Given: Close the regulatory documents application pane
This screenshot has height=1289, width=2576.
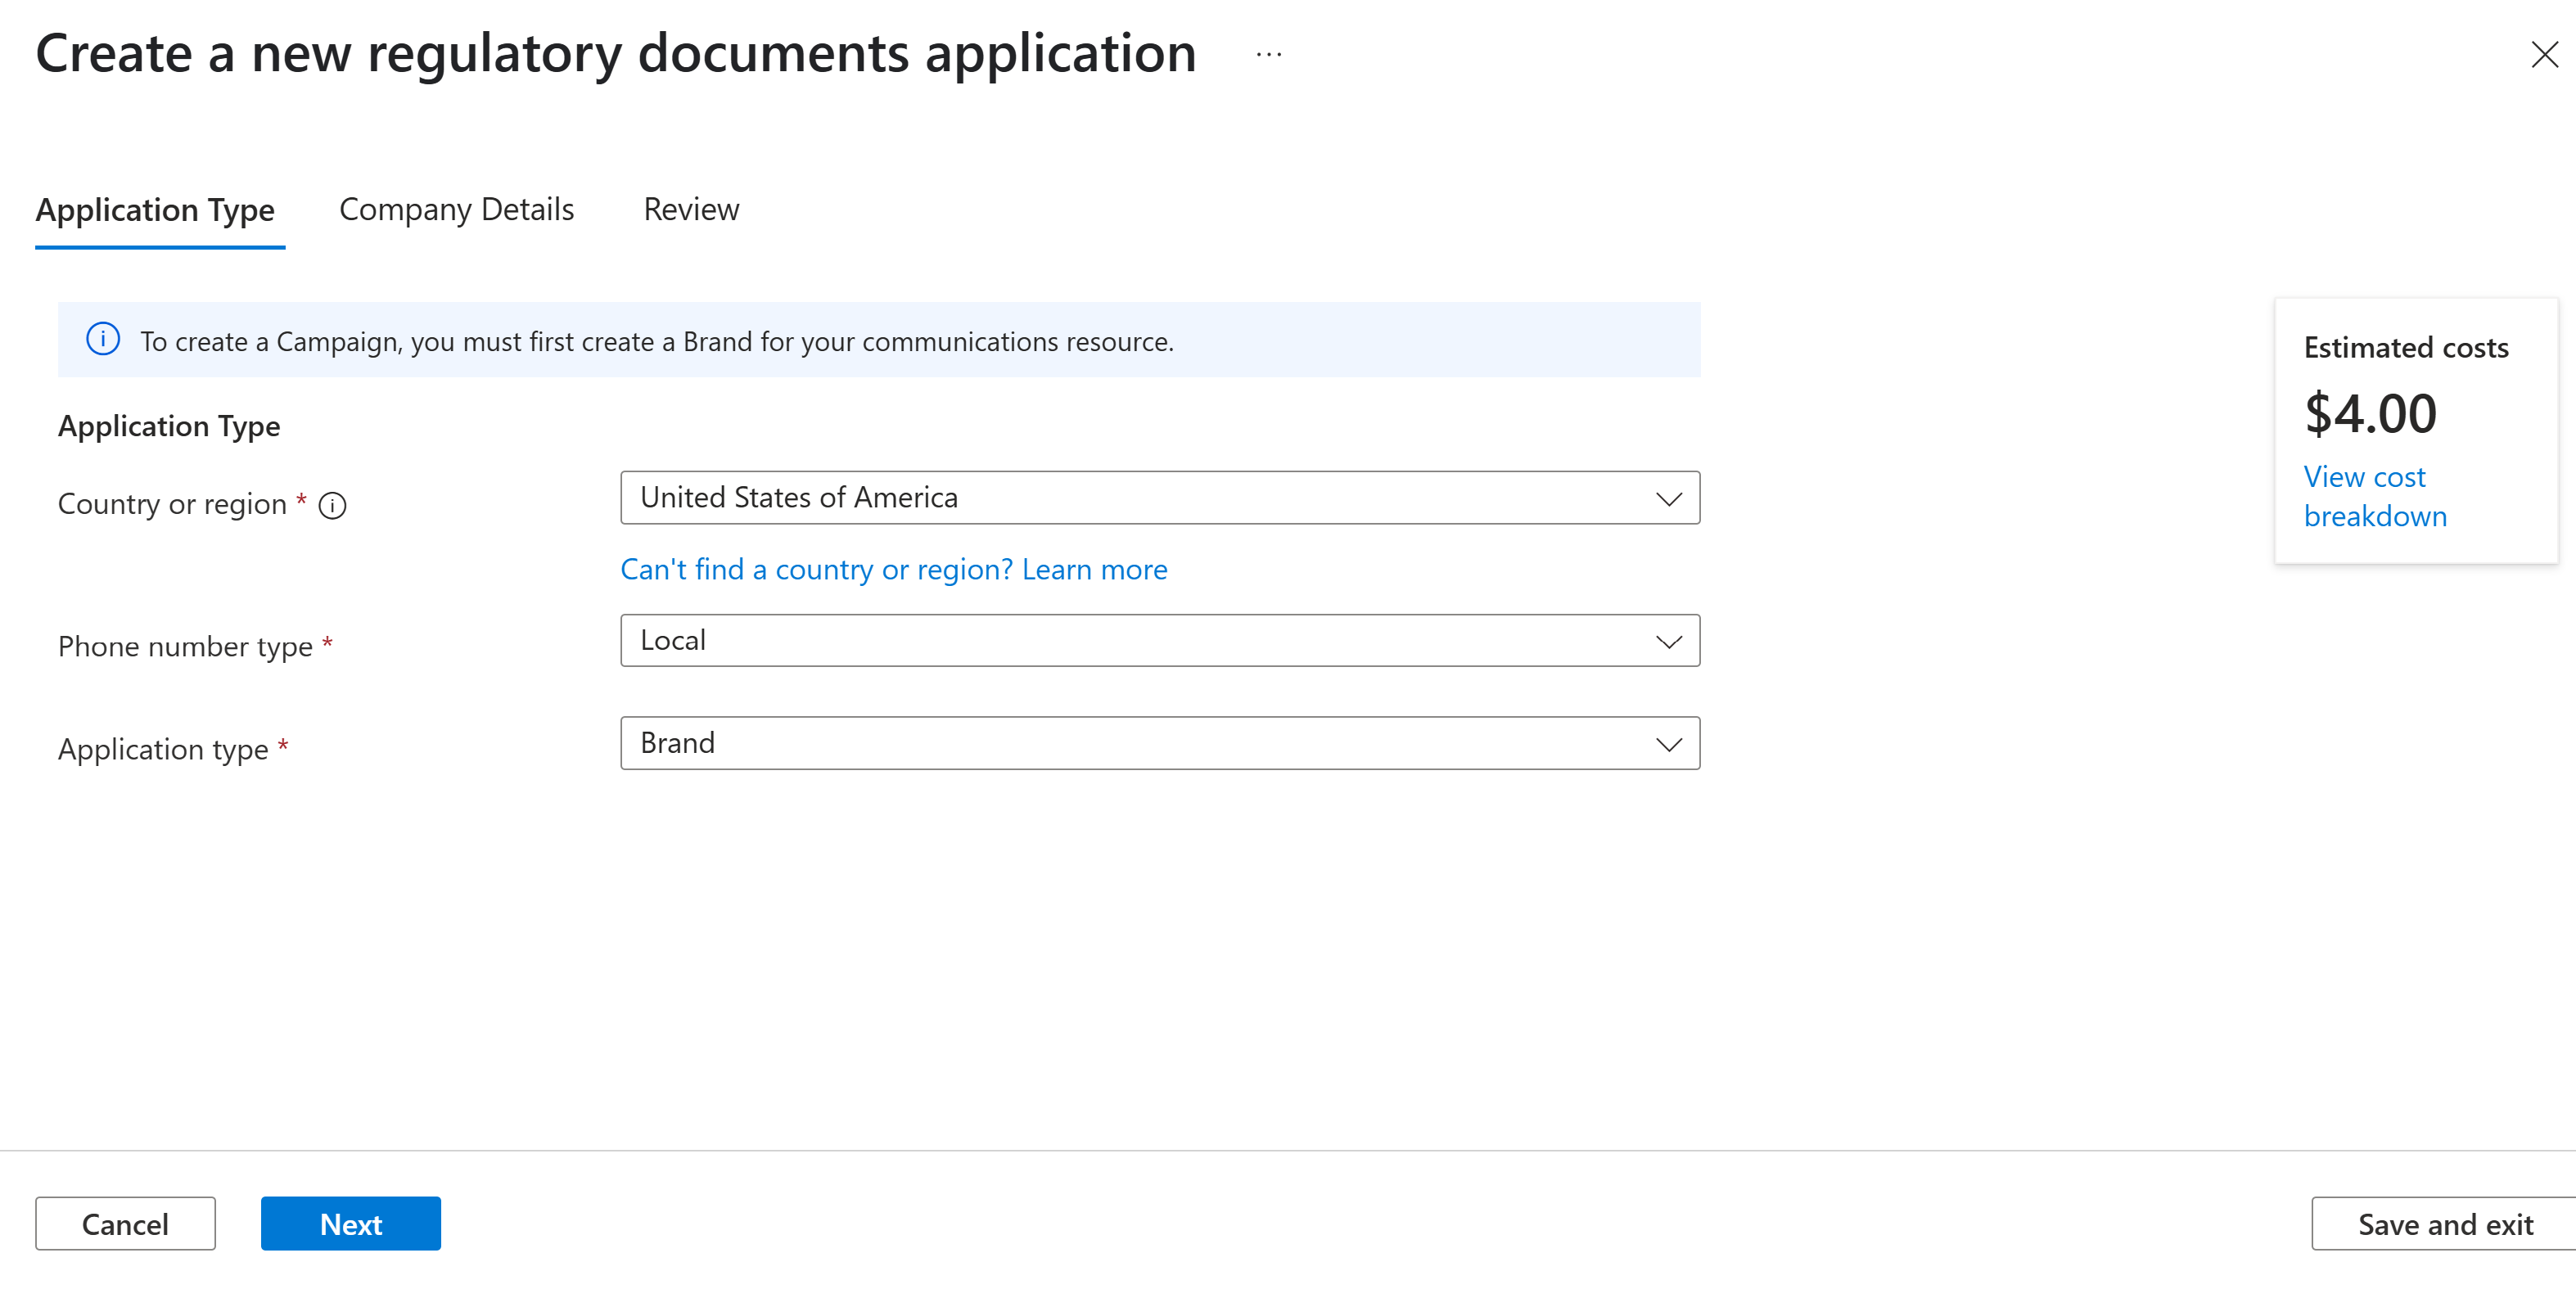Looking at the screenshot, I should coord(2544,54).
